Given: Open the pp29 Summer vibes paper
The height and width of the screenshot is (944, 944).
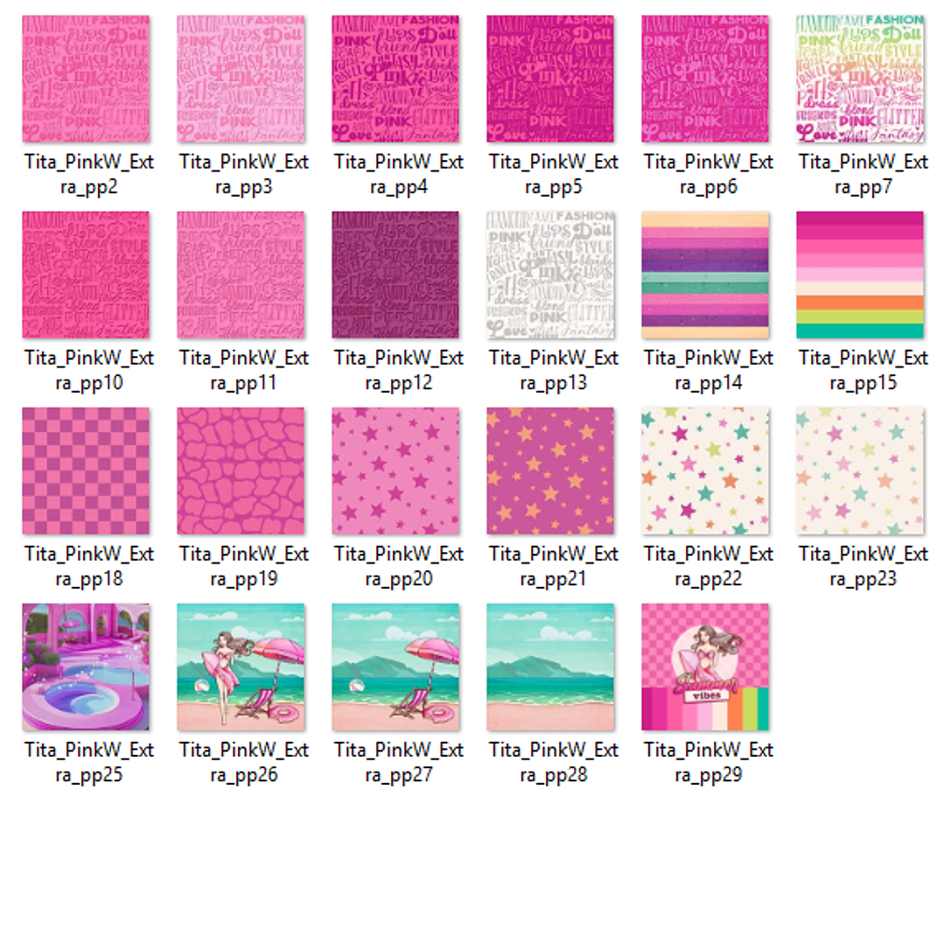Looking at the screenshot, I should coord(705,667).
